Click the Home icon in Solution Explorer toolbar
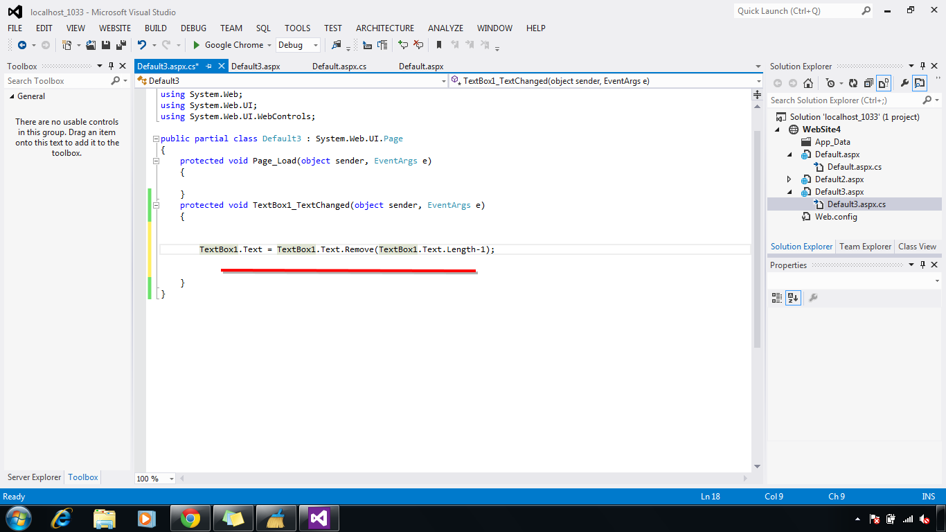This screenshot has height=532, width=946. 807,82
